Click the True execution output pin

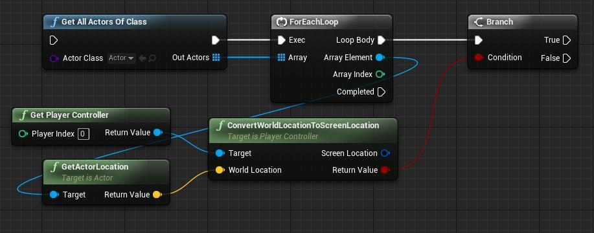click(567, 40)
